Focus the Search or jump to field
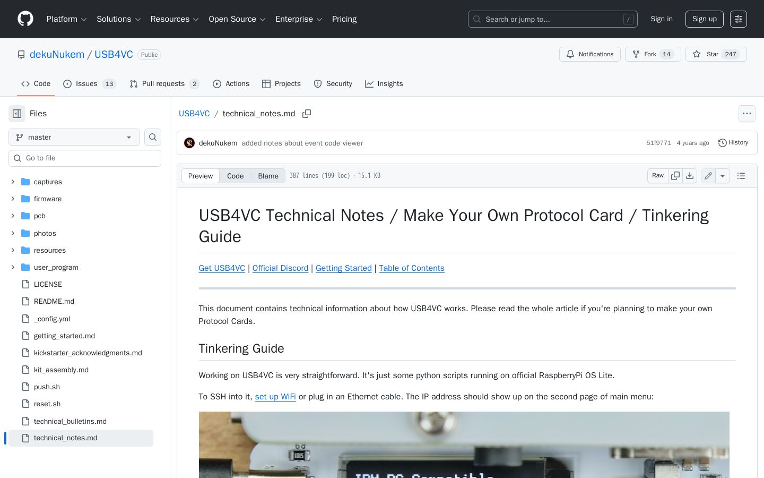 pos(553,19)
